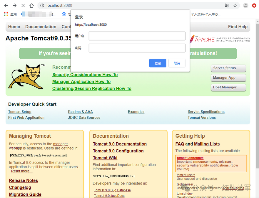Open Manager Application How-To link
This screenshot has height=198, width=259.
pos(81,82)
